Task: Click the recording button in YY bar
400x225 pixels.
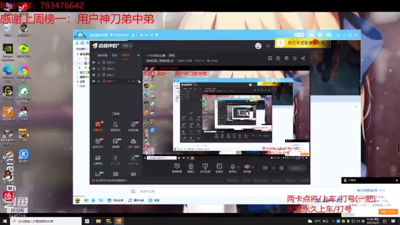Action: 154,201
